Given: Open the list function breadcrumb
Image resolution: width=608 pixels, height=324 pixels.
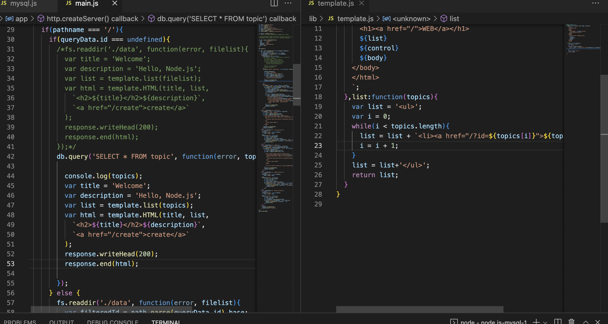Looking at the screenshot, I should [450, 19].
